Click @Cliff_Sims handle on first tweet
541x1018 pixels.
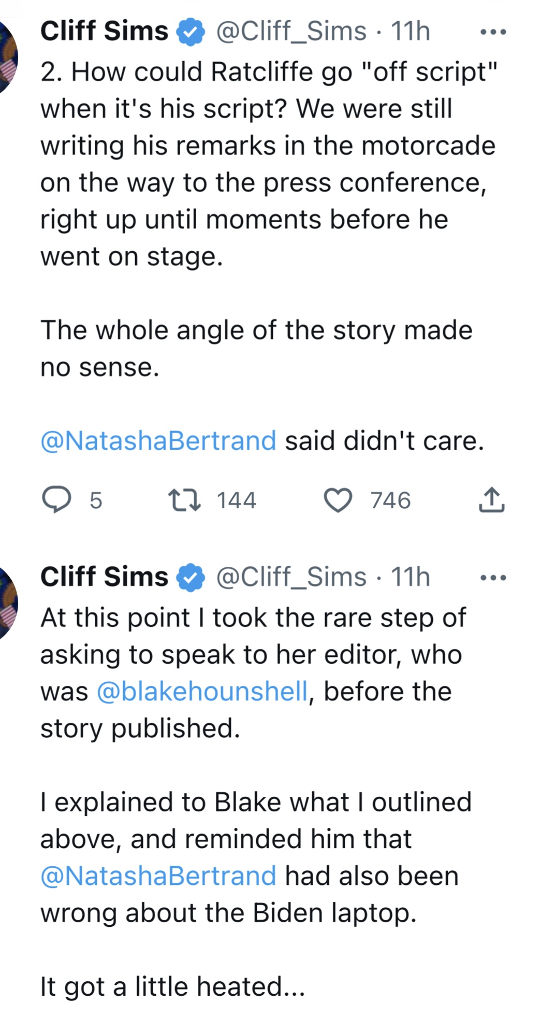[290, 31]
